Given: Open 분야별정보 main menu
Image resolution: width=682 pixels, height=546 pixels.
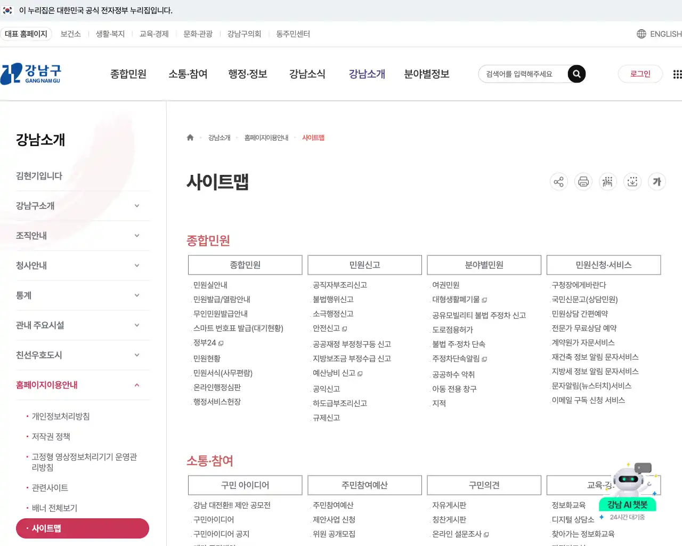Looking at the screenshot, I should tap(427, 74).
